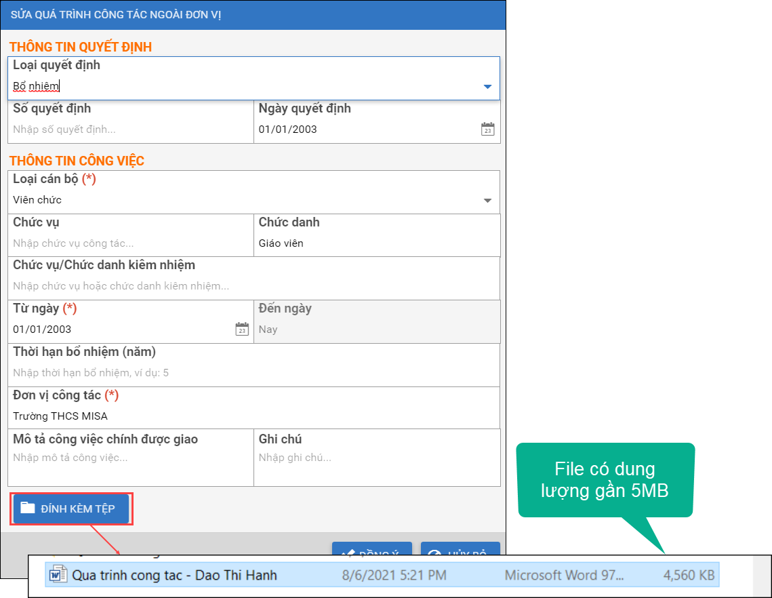772x598 pixels.
Task: Open the Ngày quyết định calendar picker icon
Action: [487, 129]
